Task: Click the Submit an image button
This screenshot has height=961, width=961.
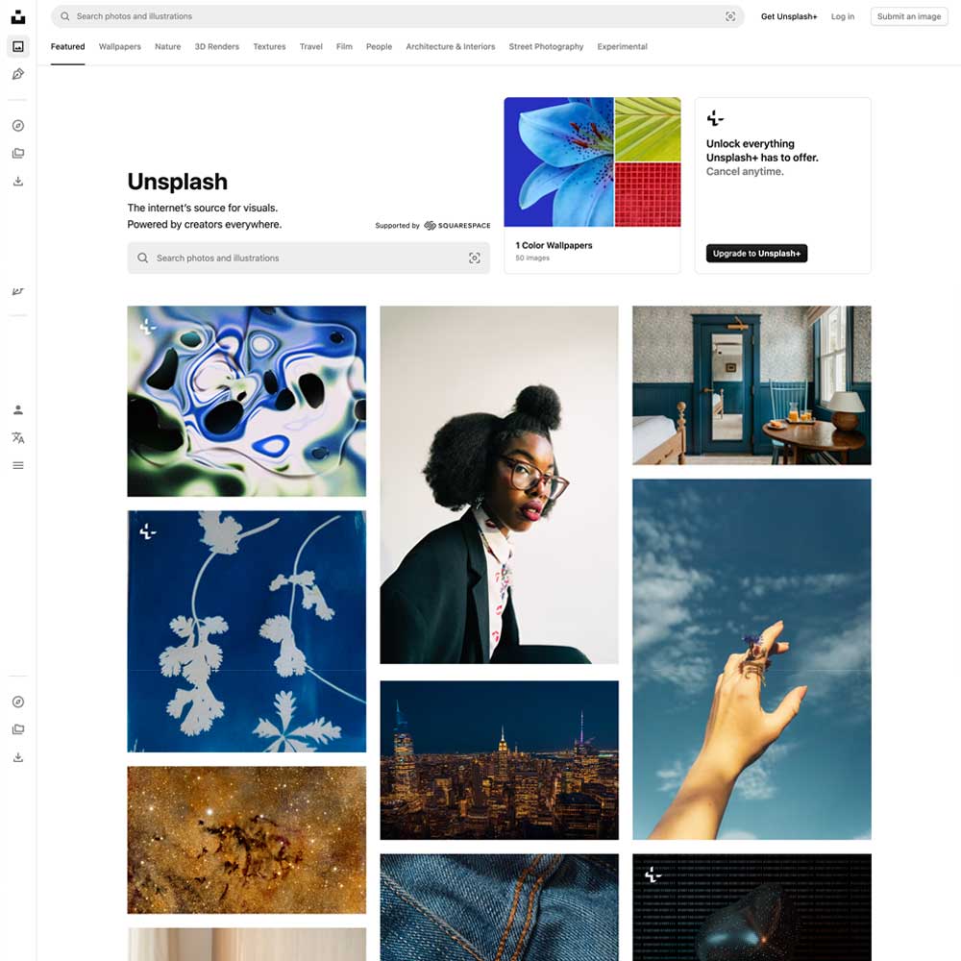Action: coord(908,16)
